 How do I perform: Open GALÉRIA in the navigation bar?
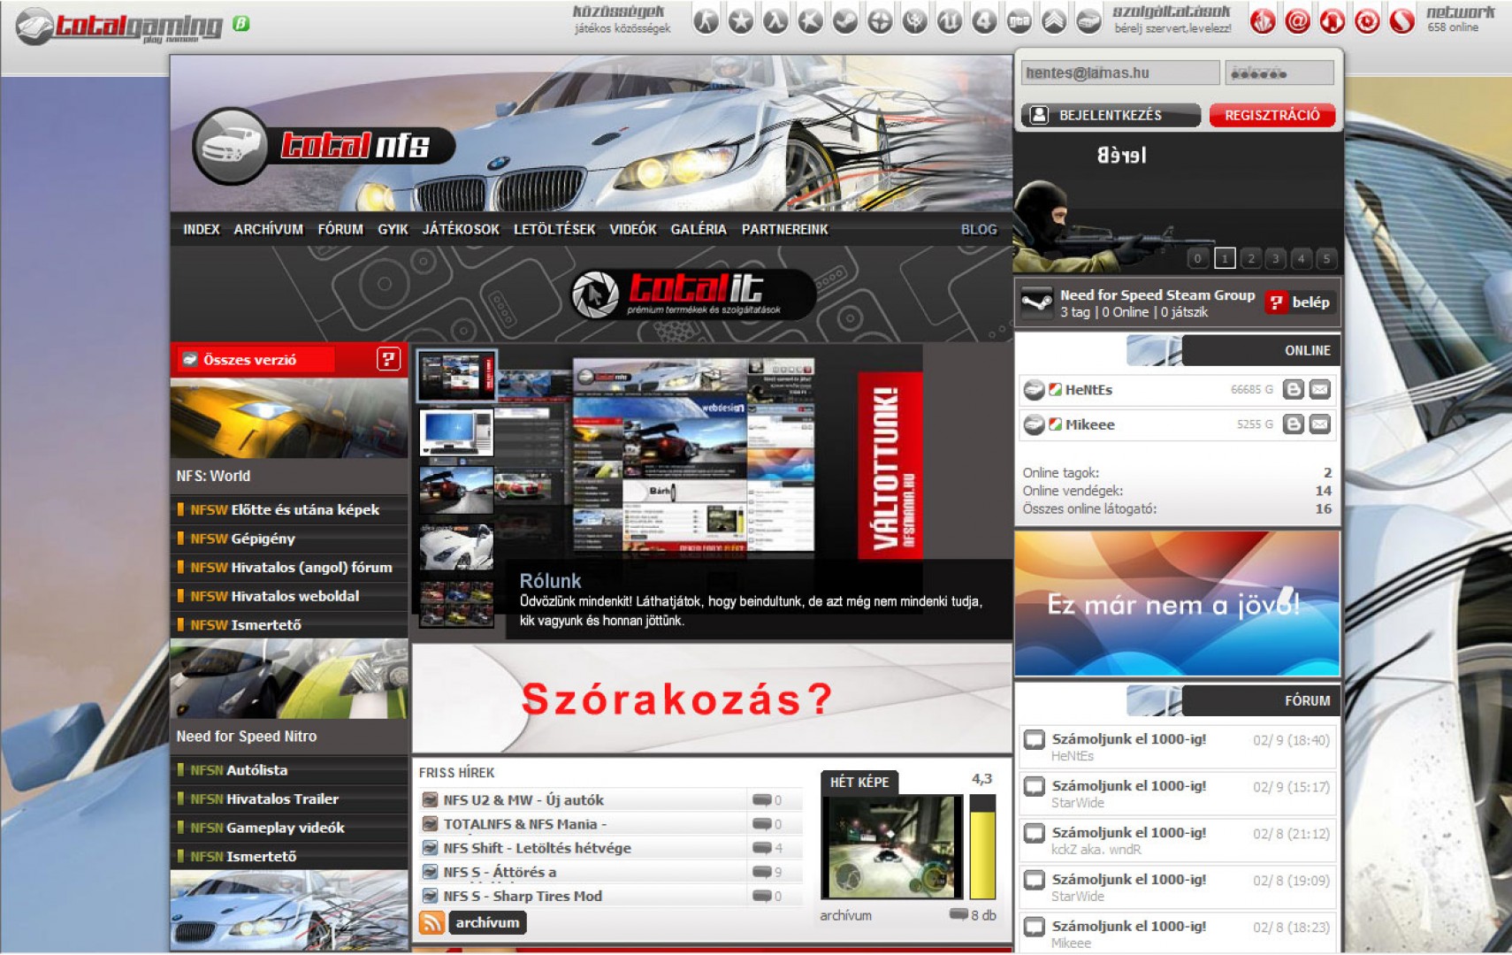click(x=699, y=229)
